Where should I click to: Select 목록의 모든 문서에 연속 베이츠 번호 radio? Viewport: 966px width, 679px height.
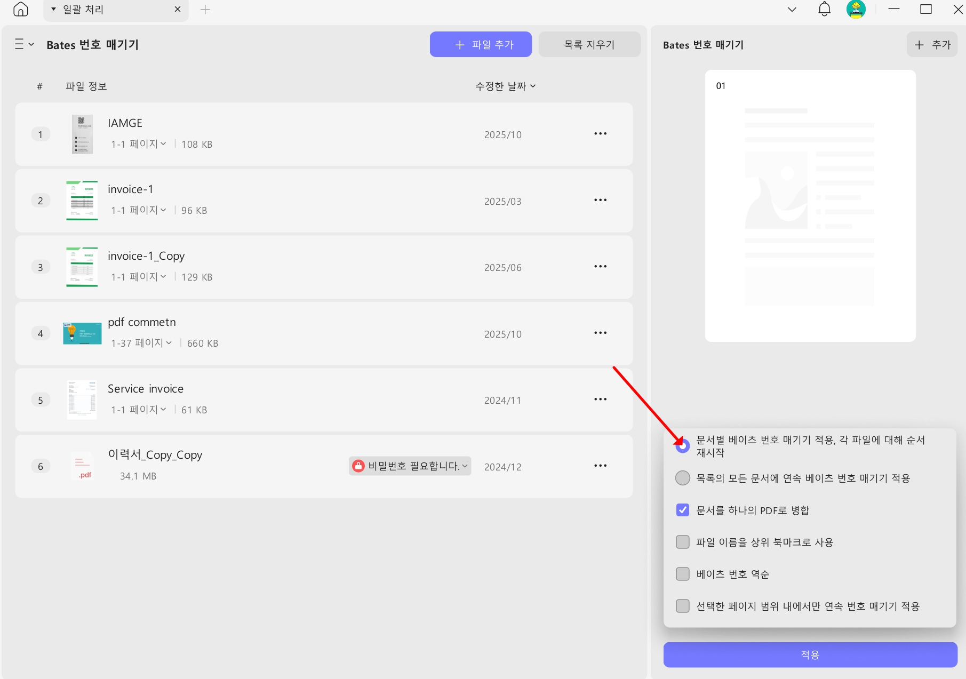pos(682,478)
